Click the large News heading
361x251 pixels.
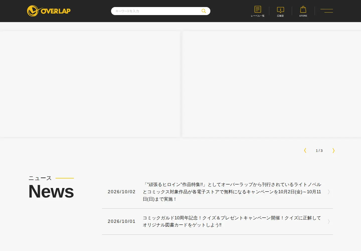coord(51,191)
